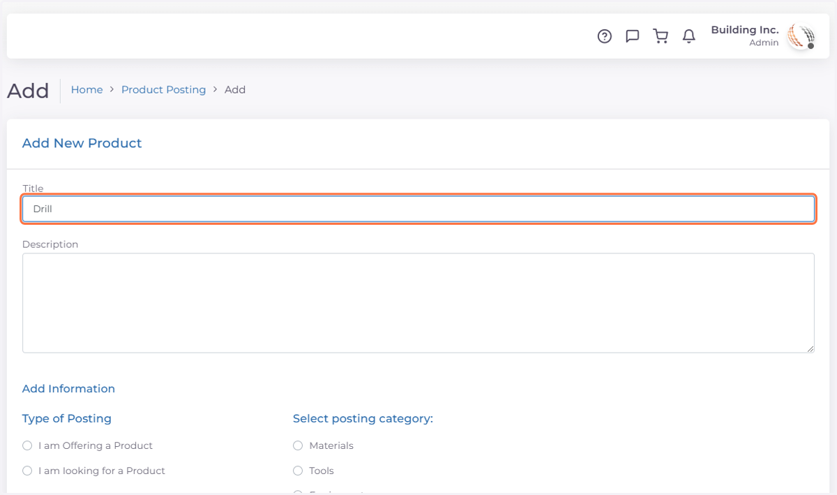The height and width of the screenshot is (495, 837).
Task: Select 'I am Offering a Product' radio button
Action: tap(27, 445)
